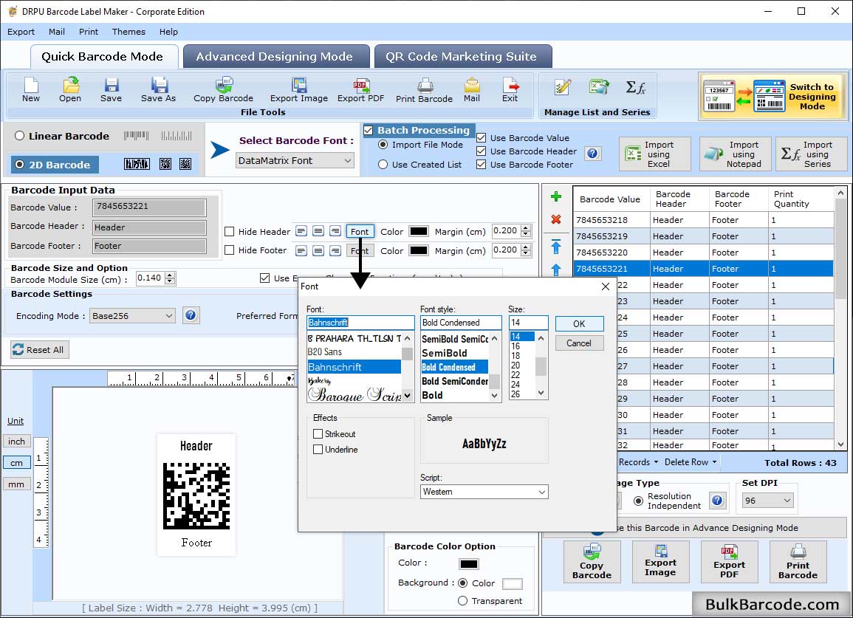Enable Underline effect in Font dialog
This screenshot has height=618, width=853.
318,450
